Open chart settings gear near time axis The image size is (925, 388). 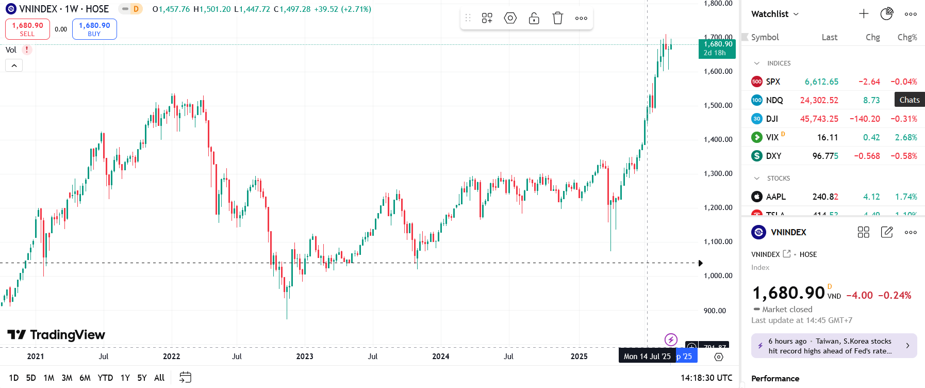719,357
